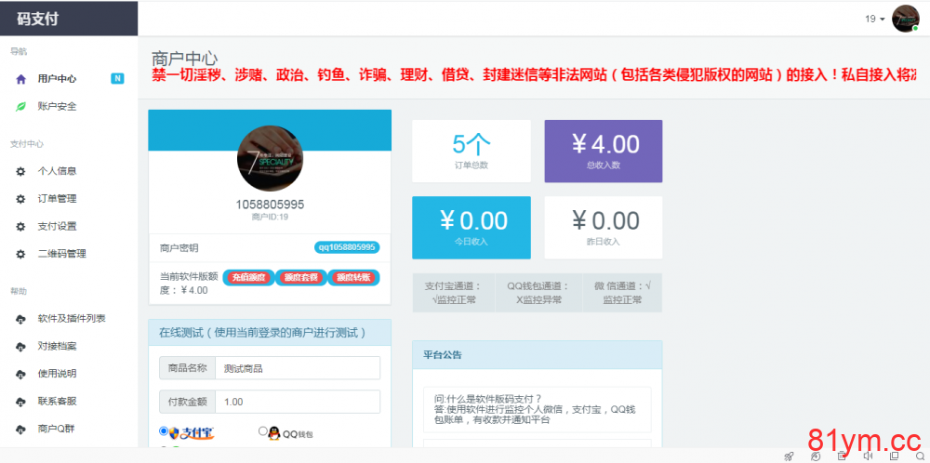Click the rocket icon in bottom toolbar
930x463 pixels.
coord(789,456)
